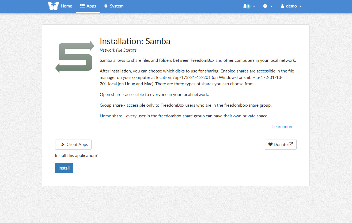Click the Install button

(64, 168)
